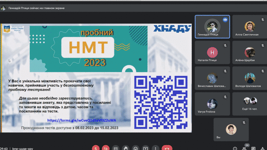This screenshot has width=267, height=150.
Task: Click the meeting code bne-uuge-xpv
Action: point(23,149)
